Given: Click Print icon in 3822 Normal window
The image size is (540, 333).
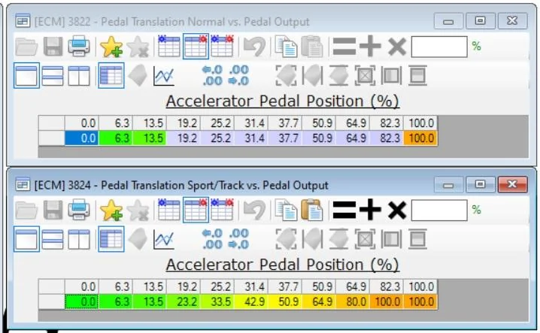Looking at the screenshot, I should (79, 47).
